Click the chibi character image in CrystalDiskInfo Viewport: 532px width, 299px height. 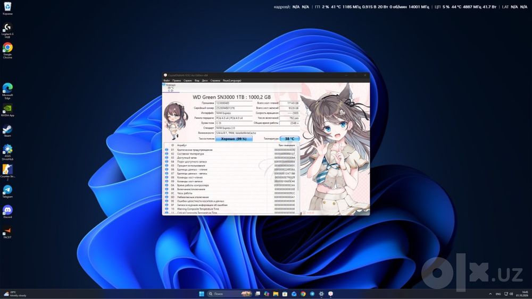pyautogui.click(x=175, y=121)
